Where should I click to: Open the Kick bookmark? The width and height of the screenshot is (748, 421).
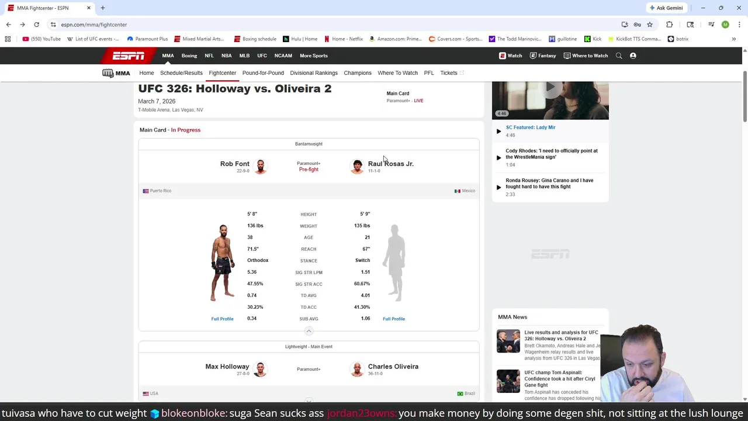coord(593,39)
